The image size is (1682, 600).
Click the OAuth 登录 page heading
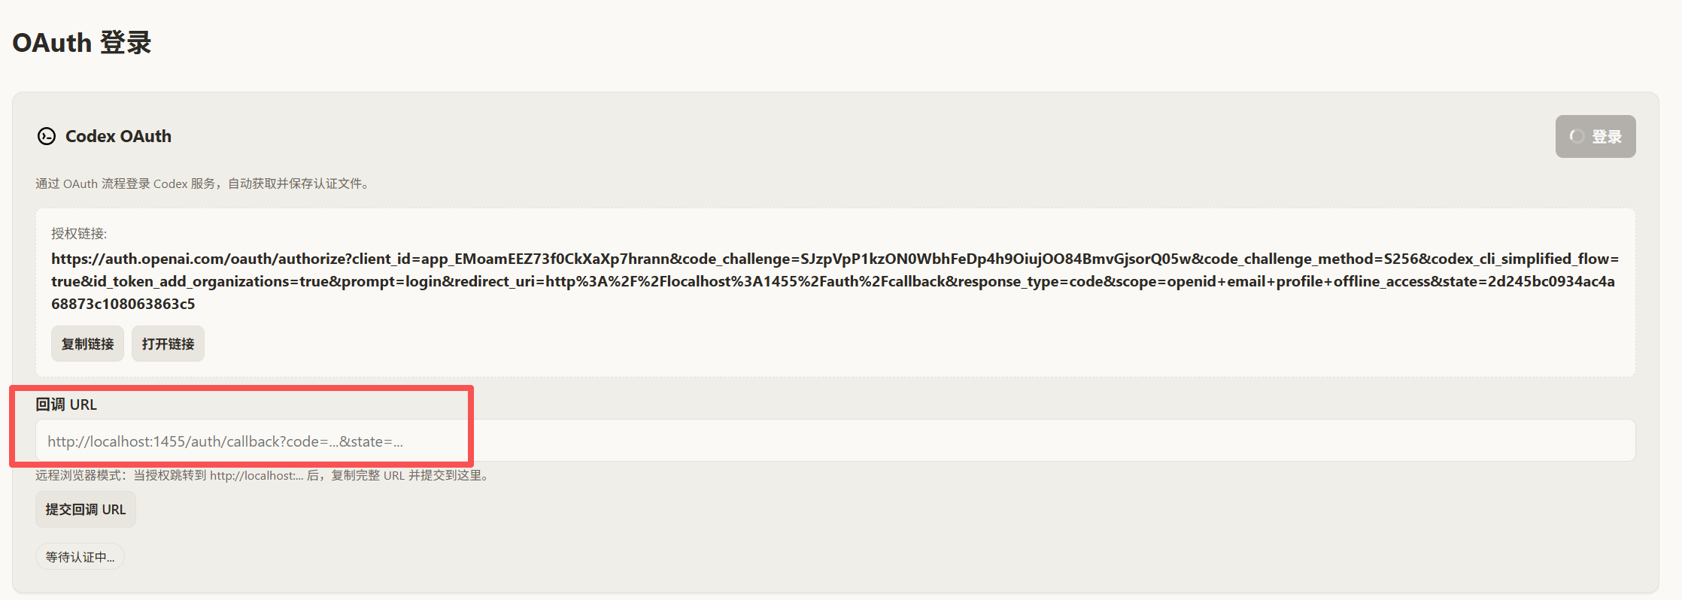(82, 43)
